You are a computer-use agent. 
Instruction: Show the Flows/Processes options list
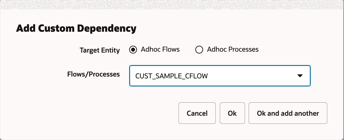(300, 76)
